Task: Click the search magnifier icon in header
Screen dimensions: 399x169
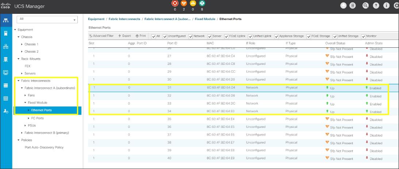Action: 365,6
